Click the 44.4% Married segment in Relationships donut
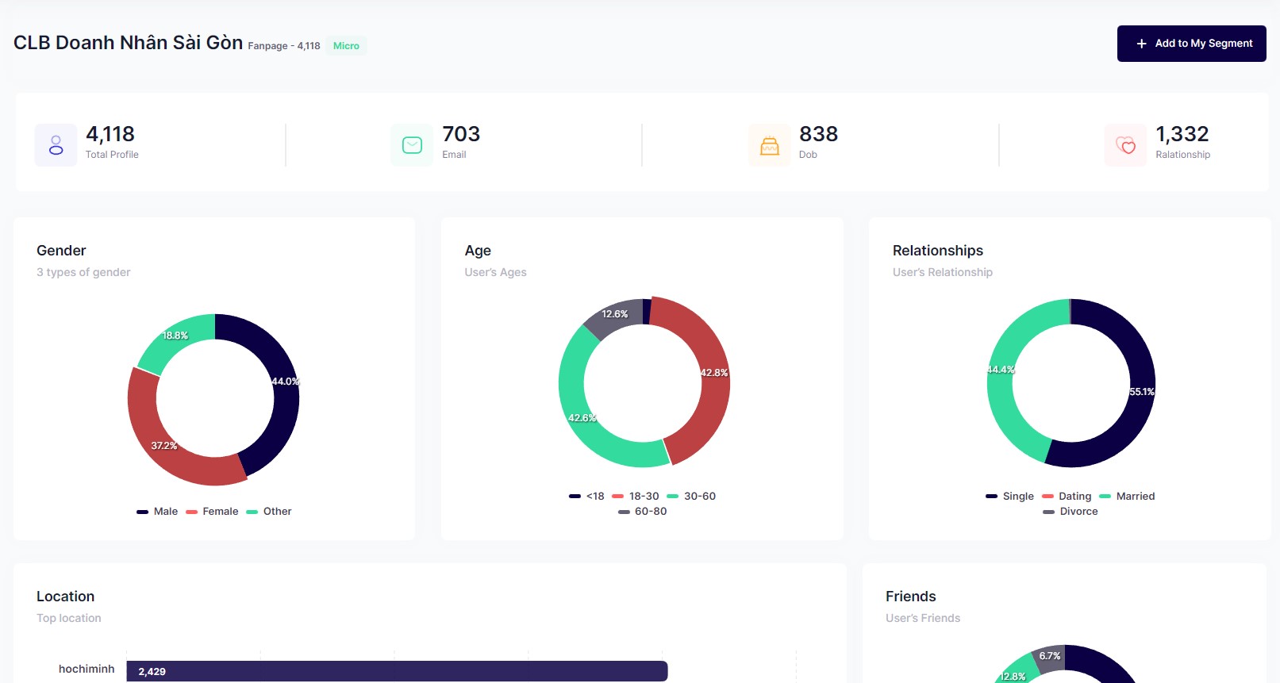This screenshot has height=683, width=1280. pos(1001,370)
